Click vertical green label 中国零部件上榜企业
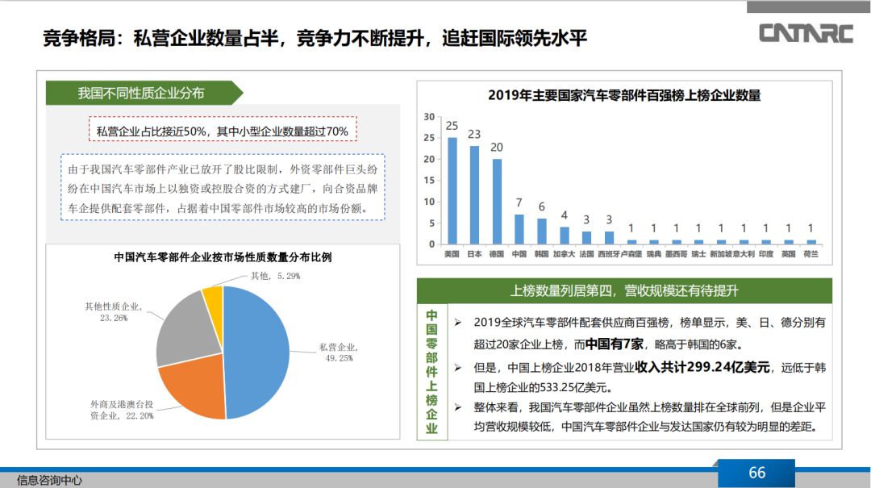Screen dimensions: 871x488 tap(431, 371)
